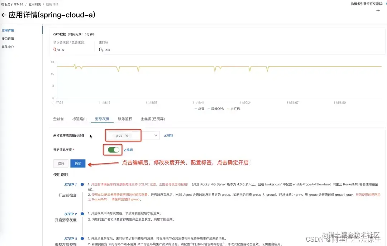Select the 标签路由 tab

79,119
